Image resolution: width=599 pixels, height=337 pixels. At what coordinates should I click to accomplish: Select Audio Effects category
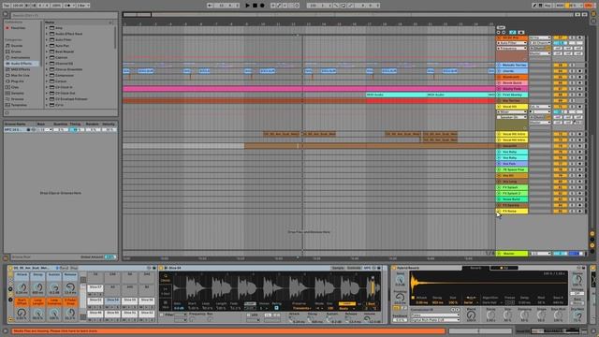click(x=22, y=64)
